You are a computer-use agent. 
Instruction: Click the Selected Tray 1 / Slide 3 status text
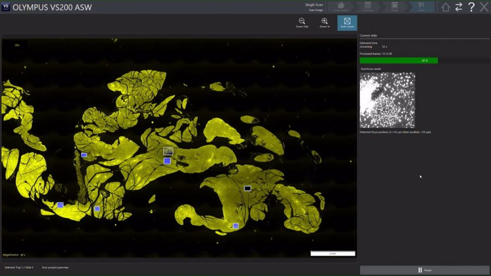click(19, 267)
